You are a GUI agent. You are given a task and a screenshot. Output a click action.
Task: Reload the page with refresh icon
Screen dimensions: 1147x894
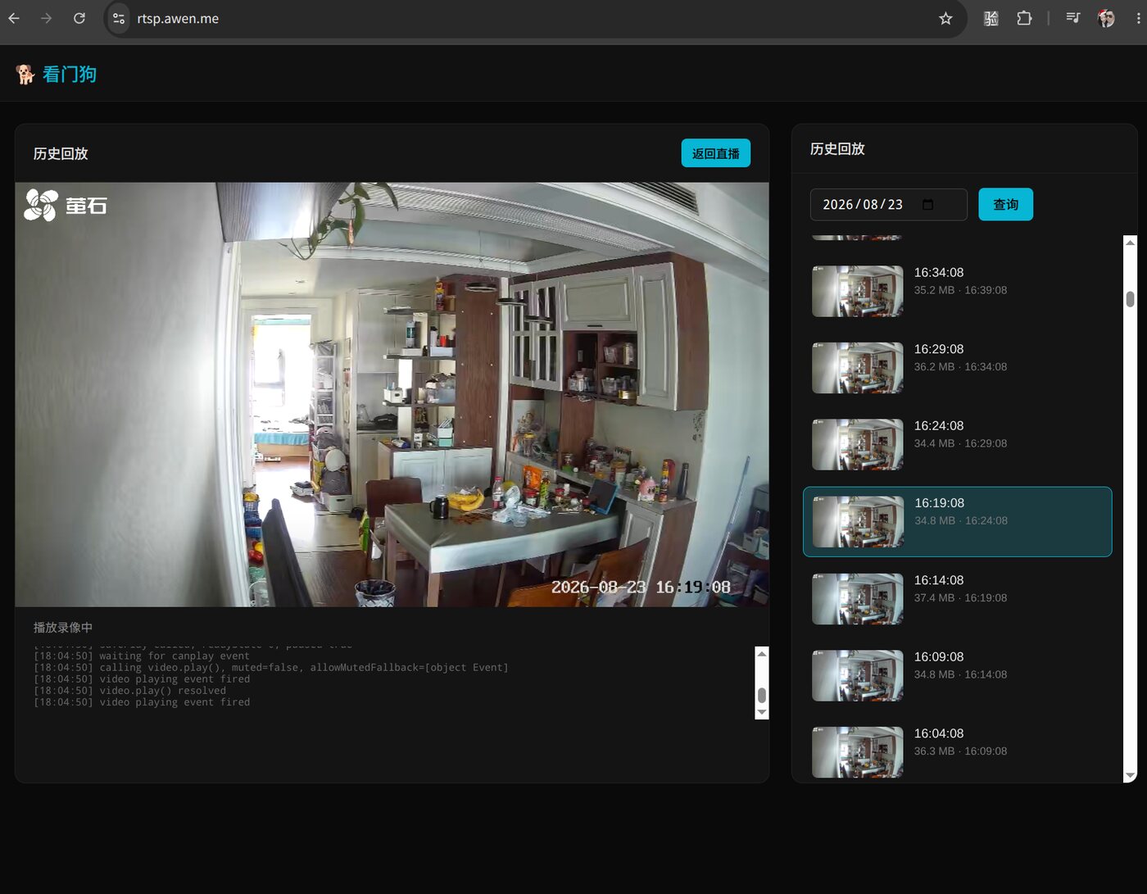pyautogui.click(x=79, y=18)
